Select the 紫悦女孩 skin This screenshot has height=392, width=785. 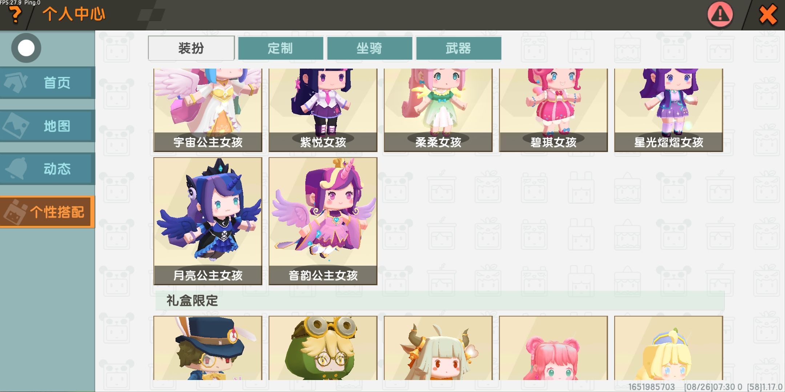pos(323,110)
